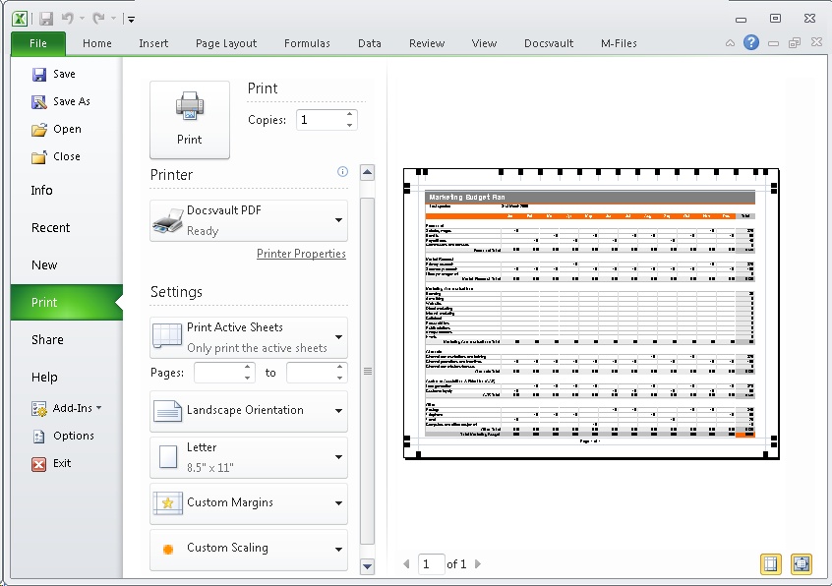Open the Printer Properties link

point(301,254)
